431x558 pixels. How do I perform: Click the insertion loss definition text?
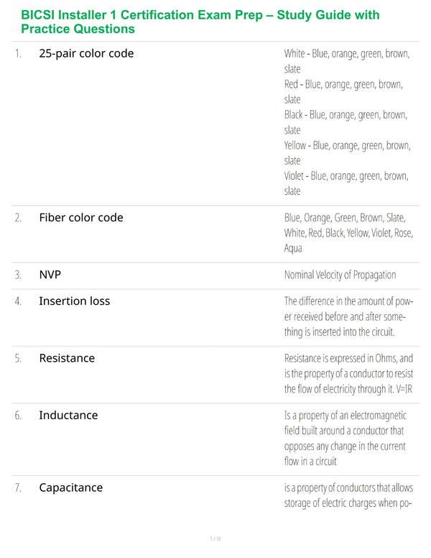point(348,316)
